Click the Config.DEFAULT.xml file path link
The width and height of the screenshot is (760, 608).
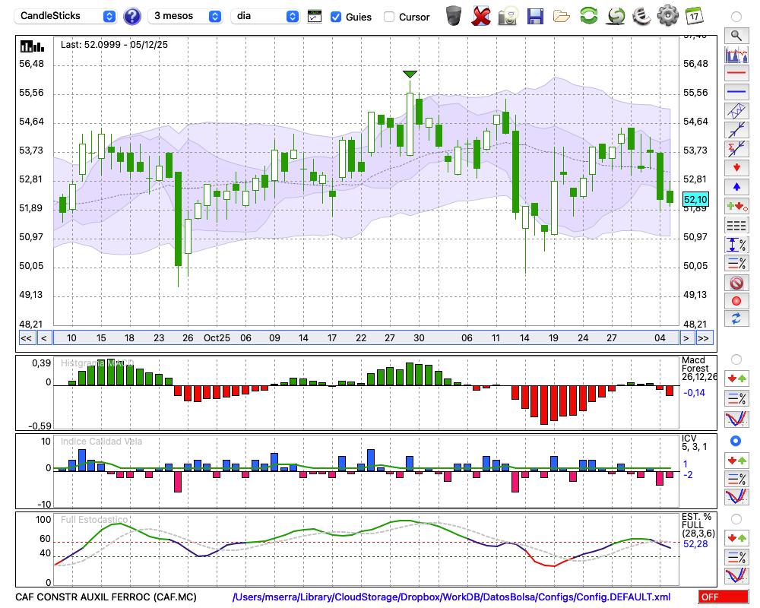coord(451,597)
